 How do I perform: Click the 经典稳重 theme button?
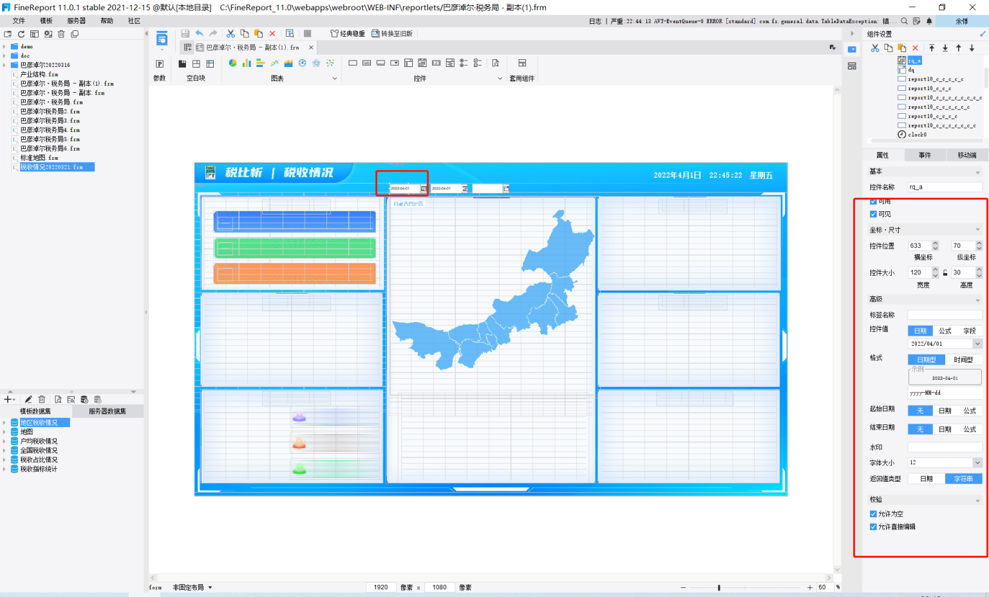click(348, 33)
